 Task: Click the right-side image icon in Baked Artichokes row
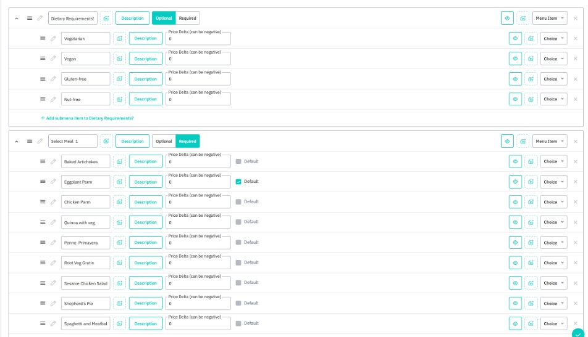click(531, 161)
